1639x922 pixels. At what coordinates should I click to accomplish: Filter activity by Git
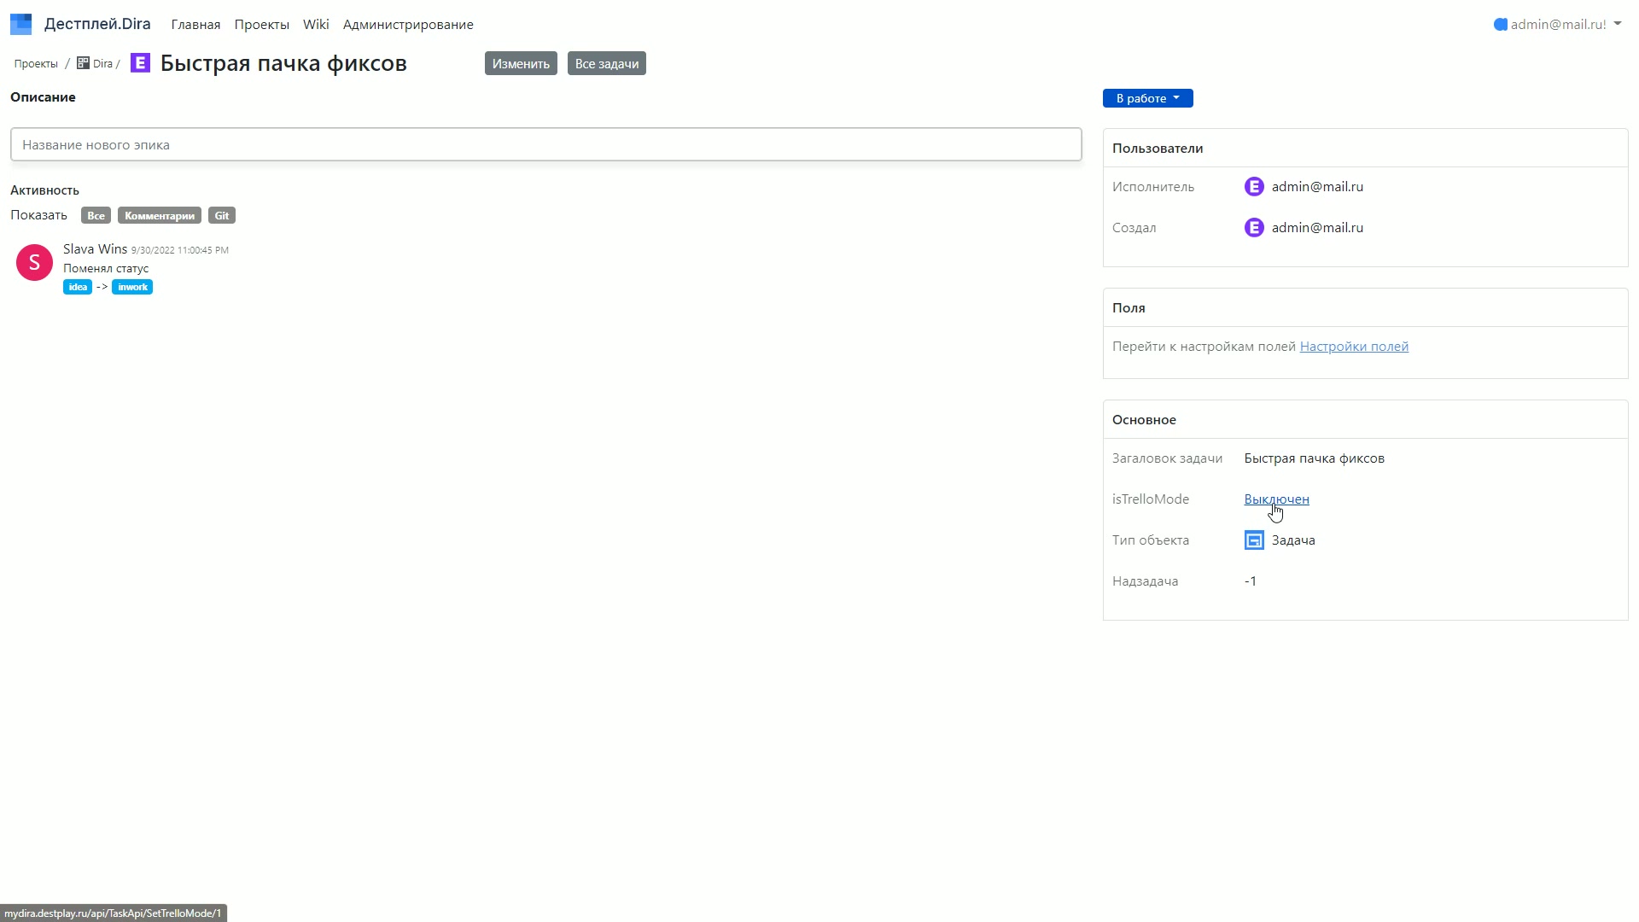pyautogui.click(x=222, y=216)
